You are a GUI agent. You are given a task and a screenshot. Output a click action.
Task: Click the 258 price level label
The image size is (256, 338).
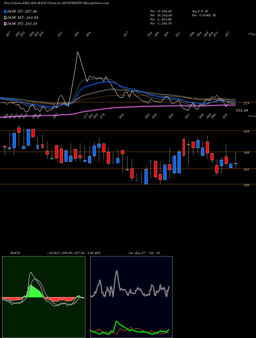[246, 132]
